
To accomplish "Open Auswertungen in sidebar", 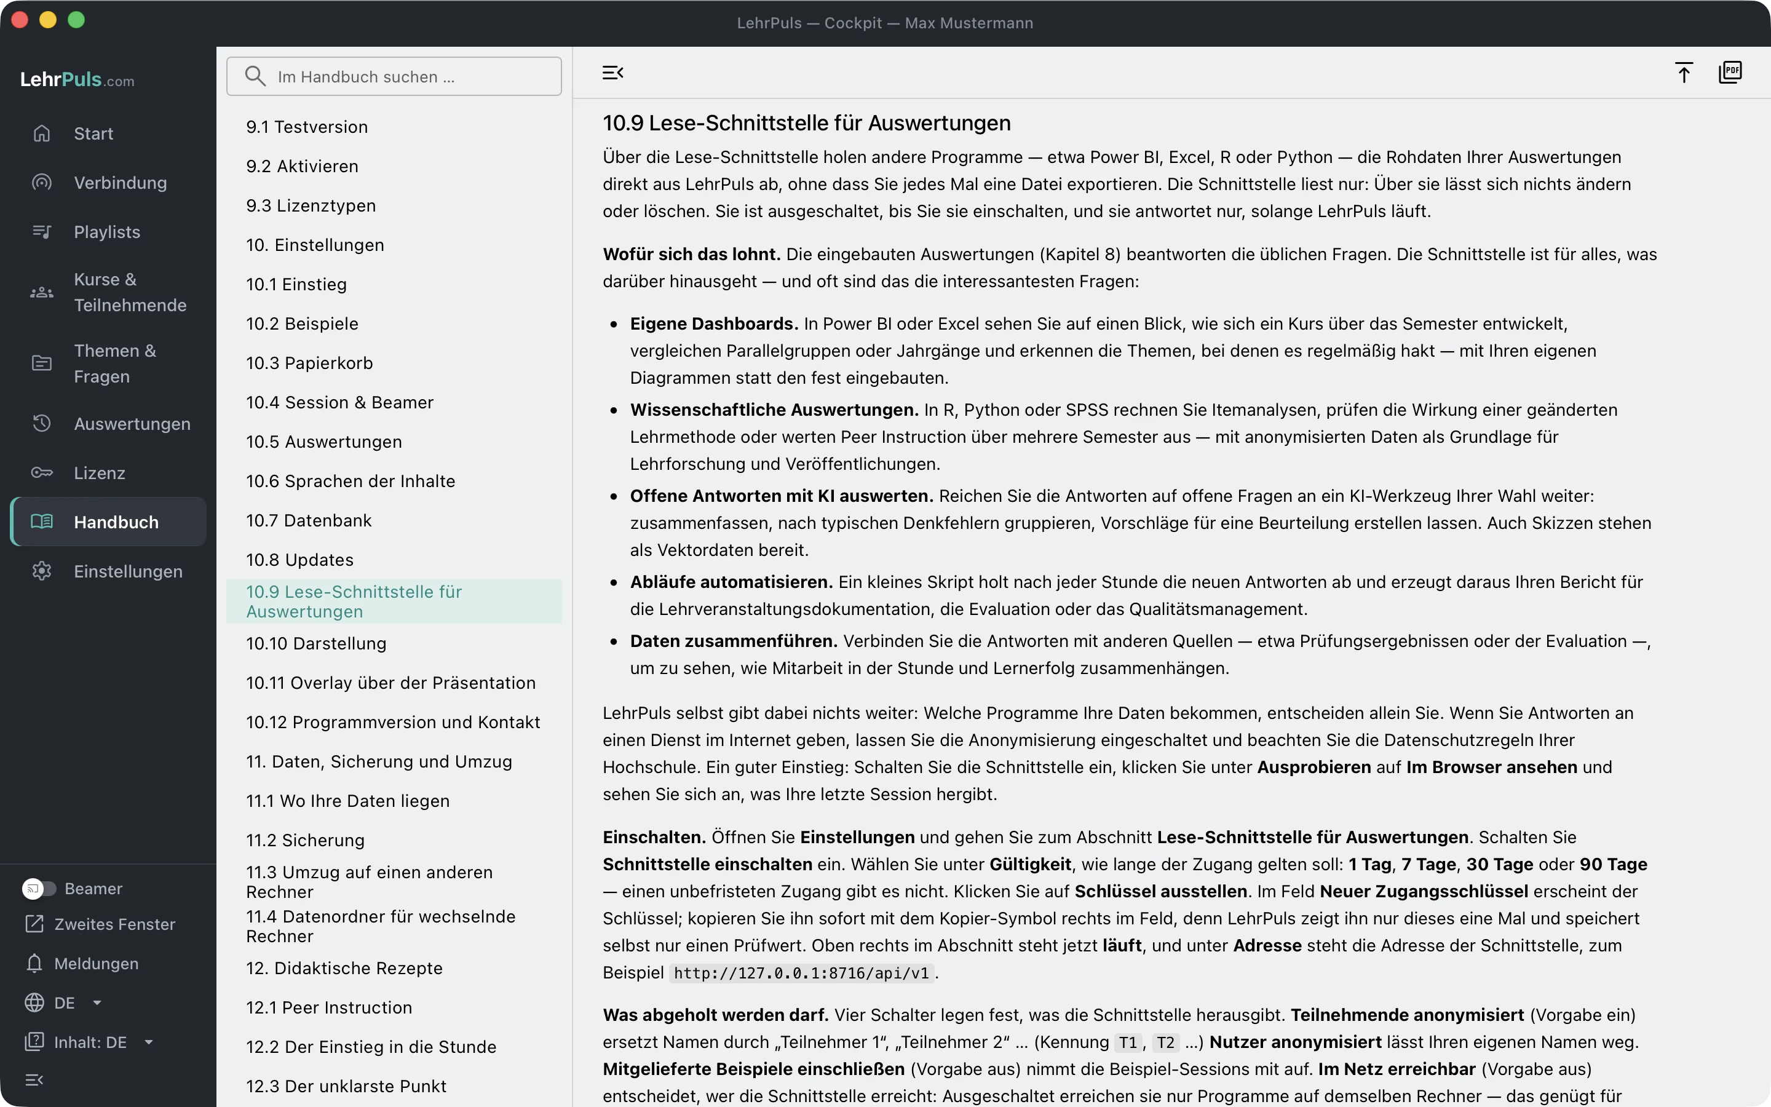I will click(108, 423).
